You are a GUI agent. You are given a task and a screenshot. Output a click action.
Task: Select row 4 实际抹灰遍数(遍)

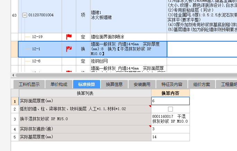point(85,129)
